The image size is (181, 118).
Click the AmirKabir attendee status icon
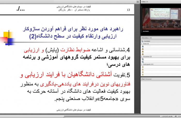pos(143,41)
